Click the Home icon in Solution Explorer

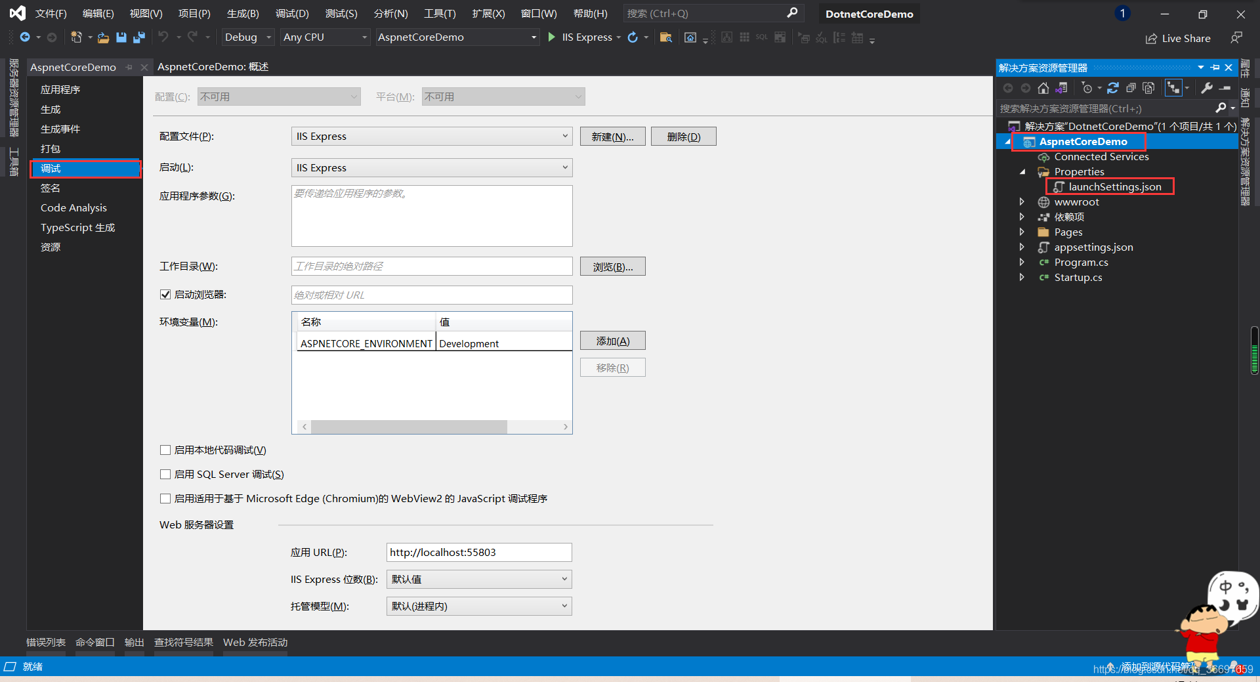tap(1043, 88)
